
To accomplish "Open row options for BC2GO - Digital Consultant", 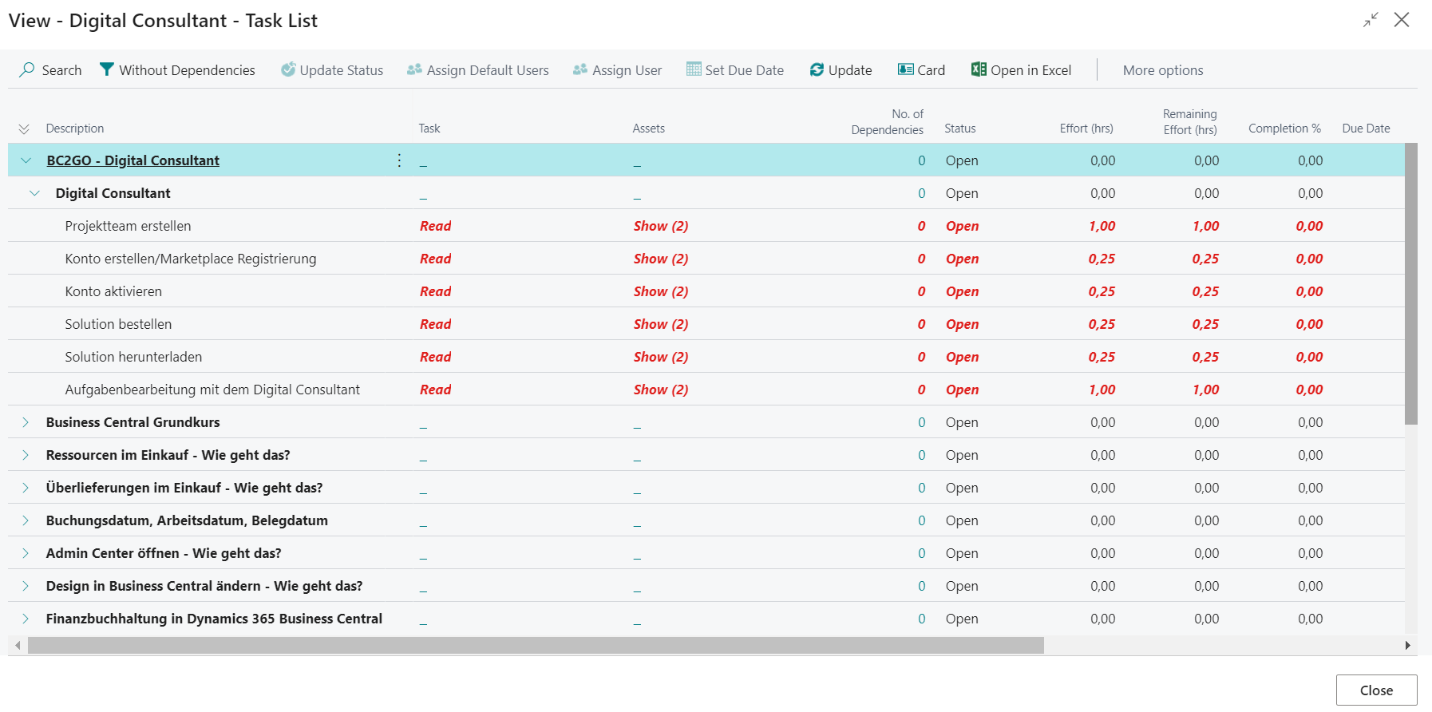I will tap(399, 160).
